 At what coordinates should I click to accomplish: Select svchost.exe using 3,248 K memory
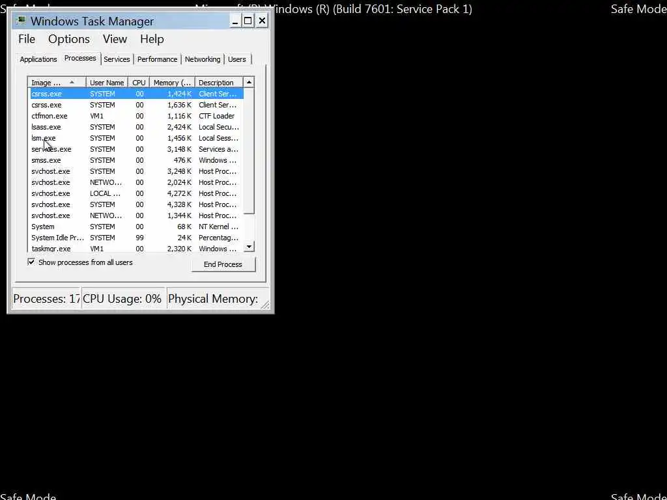(136, 171)
